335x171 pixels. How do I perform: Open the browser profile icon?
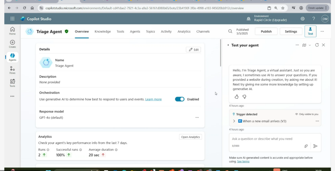[x=301, y=8]
